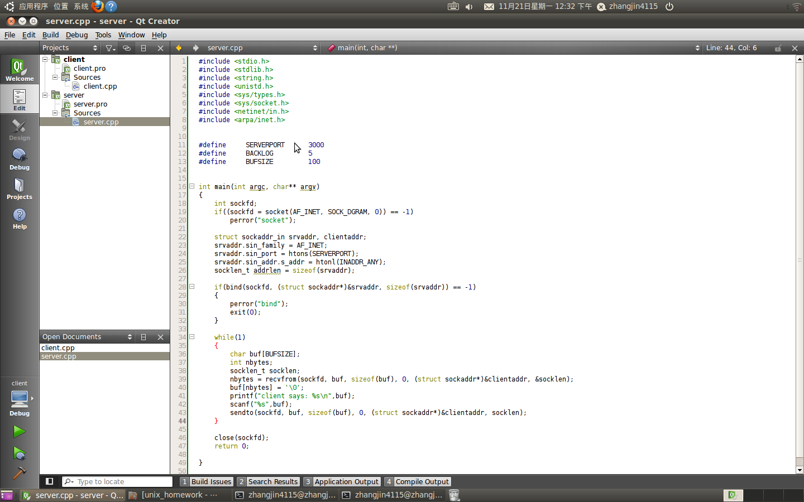Open the trash applet in bottom panel
804x502 pixels.
coord(454,495)
